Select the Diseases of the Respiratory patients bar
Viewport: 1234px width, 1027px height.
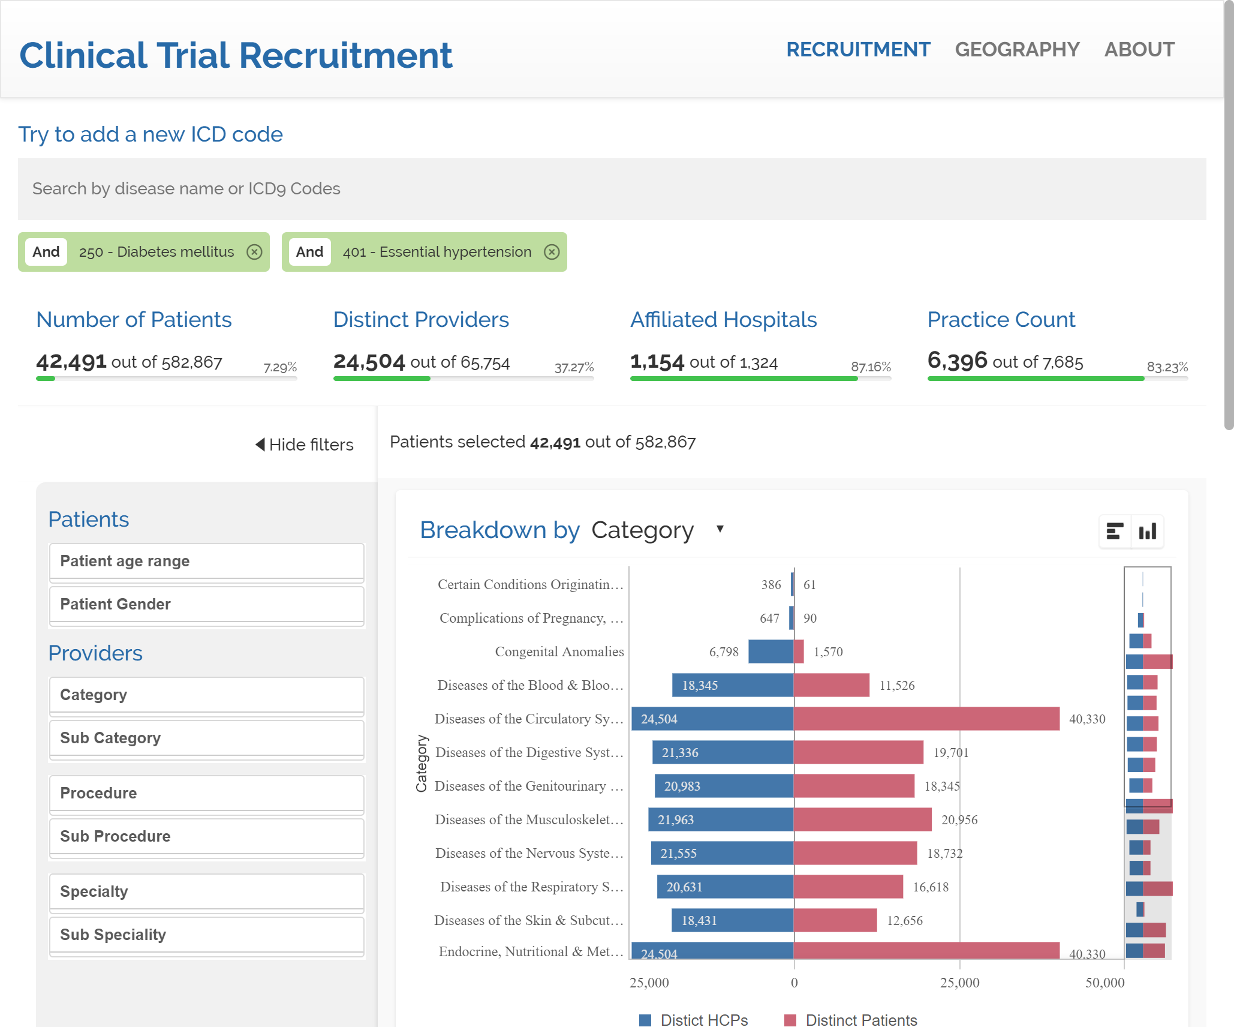[x=849, y=887]
